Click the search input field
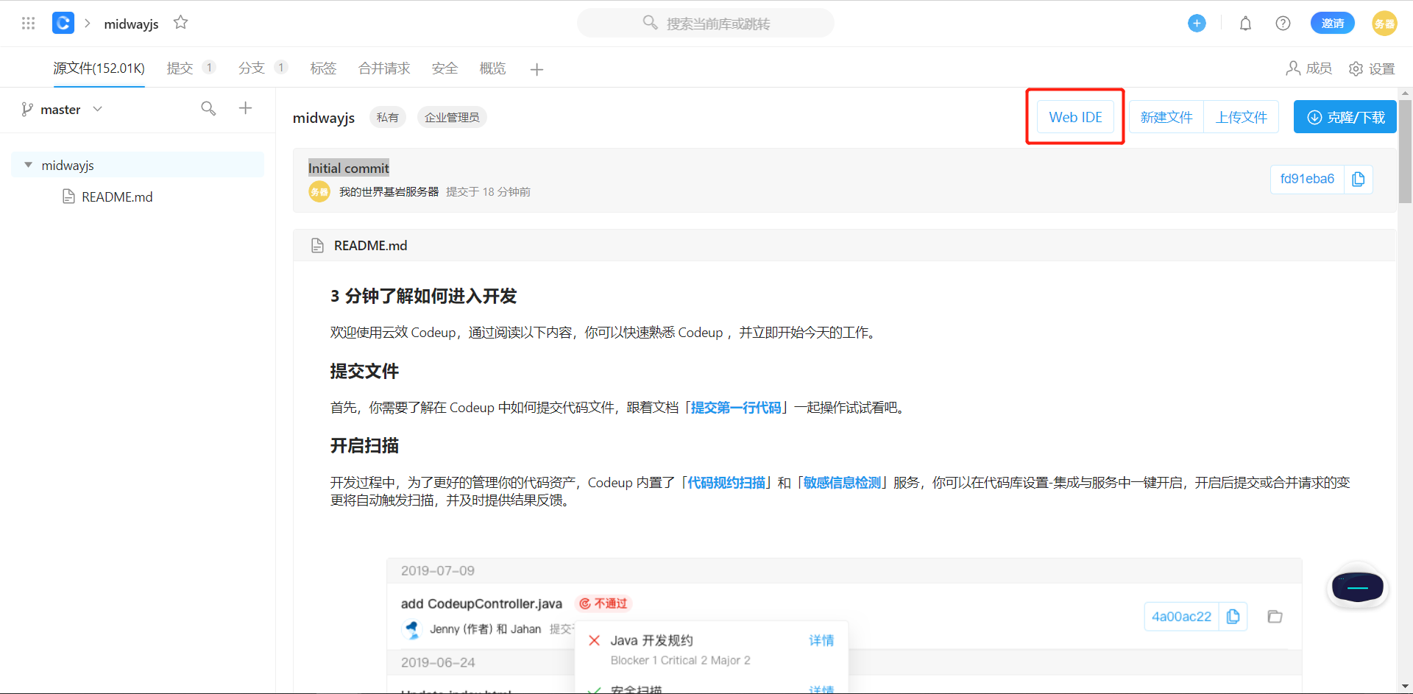 click(718, 24)
